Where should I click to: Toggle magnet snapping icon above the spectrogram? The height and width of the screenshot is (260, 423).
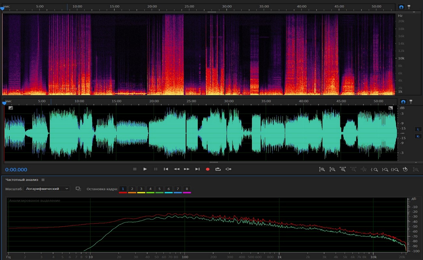tap(402, 7)
